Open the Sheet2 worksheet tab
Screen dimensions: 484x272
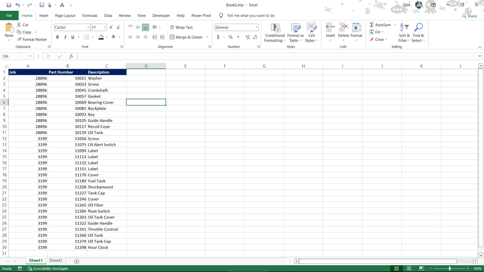coord(56,260)
